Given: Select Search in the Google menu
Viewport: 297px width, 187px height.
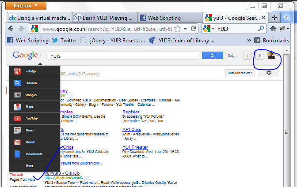Looking at the screenshot, I should 34,83.
